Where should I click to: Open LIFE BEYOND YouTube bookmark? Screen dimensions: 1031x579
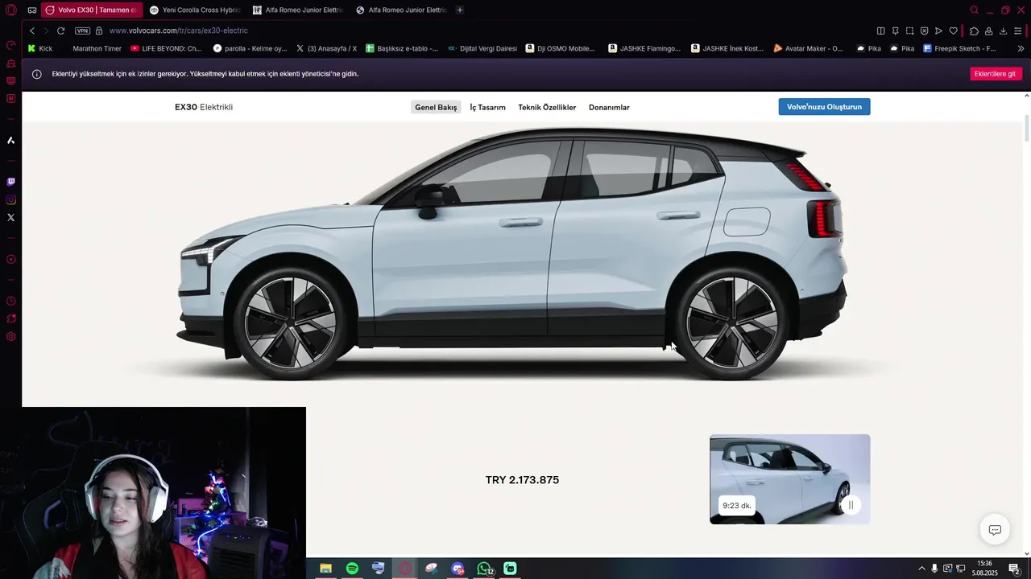pyautogui.click(x=166, y=48)
